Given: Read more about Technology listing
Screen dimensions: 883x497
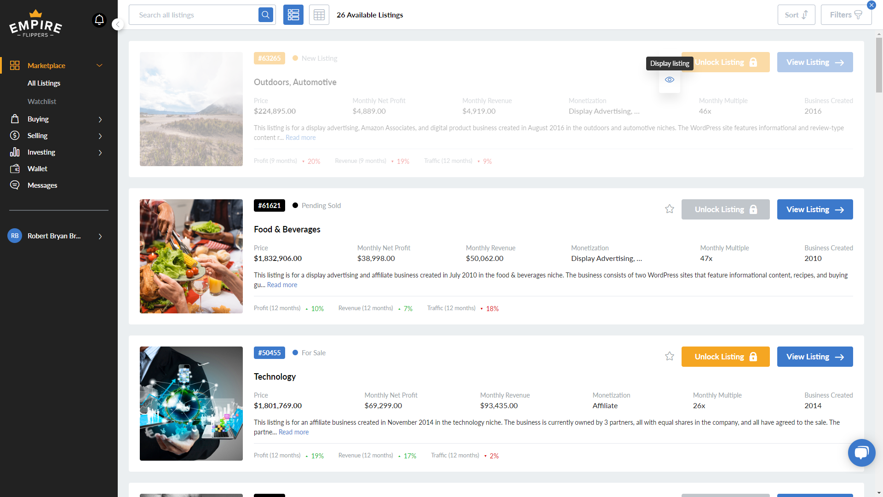Looking at the screenshot, I should click(294, 432).
